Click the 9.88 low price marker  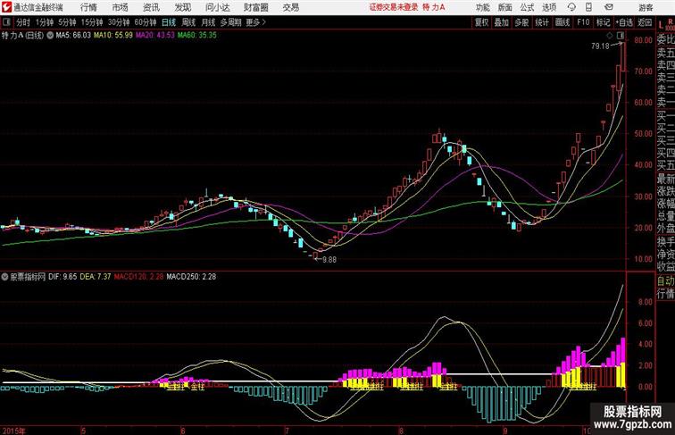click(329, 260)
